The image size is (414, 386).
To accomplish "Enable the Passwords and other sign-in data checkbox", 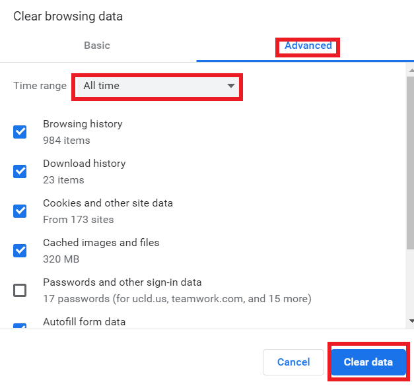I will [x=20, y=290].
